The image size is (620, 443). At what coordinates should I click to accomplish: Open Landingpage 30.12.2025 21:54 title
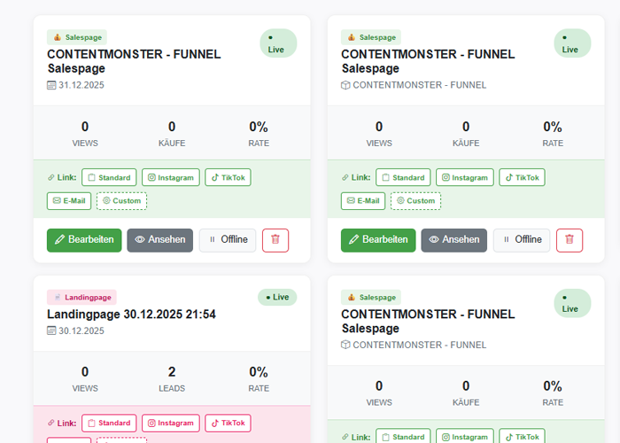[131, 315]
